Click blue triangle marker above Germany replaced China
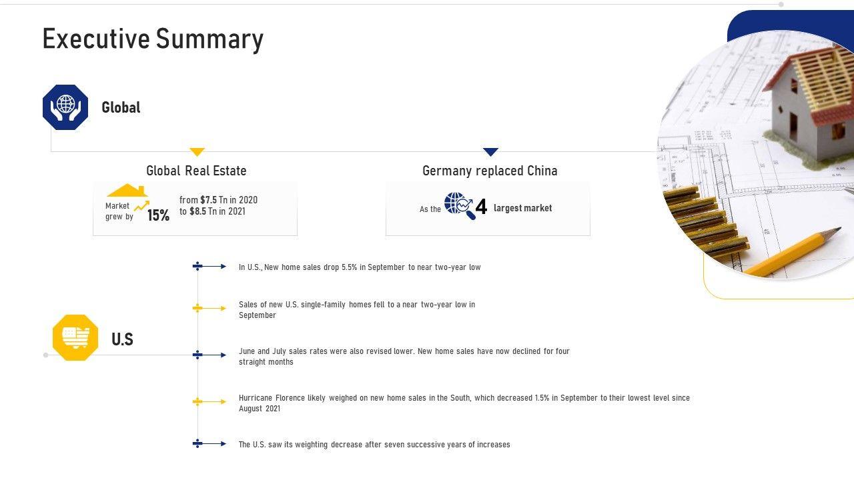Screen dimensions: 854x480 [490, 152]
